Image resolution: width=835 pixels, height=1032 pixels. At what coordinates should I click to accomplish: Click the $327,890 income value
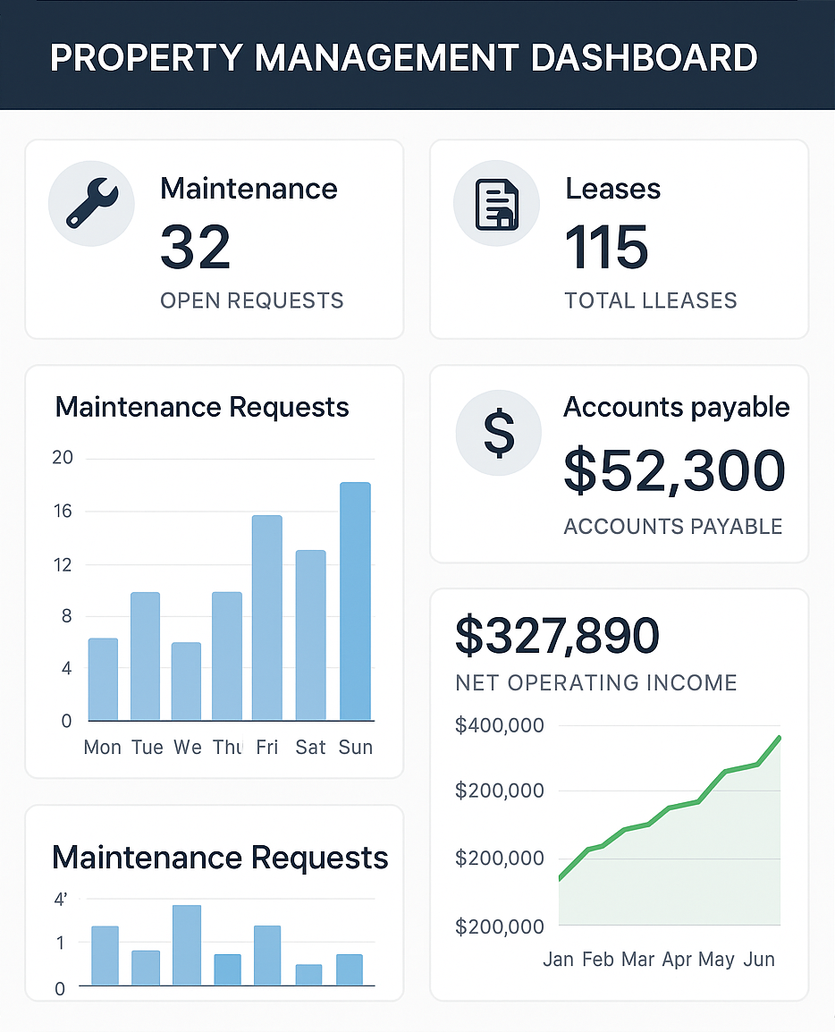(x=557, y=636)
